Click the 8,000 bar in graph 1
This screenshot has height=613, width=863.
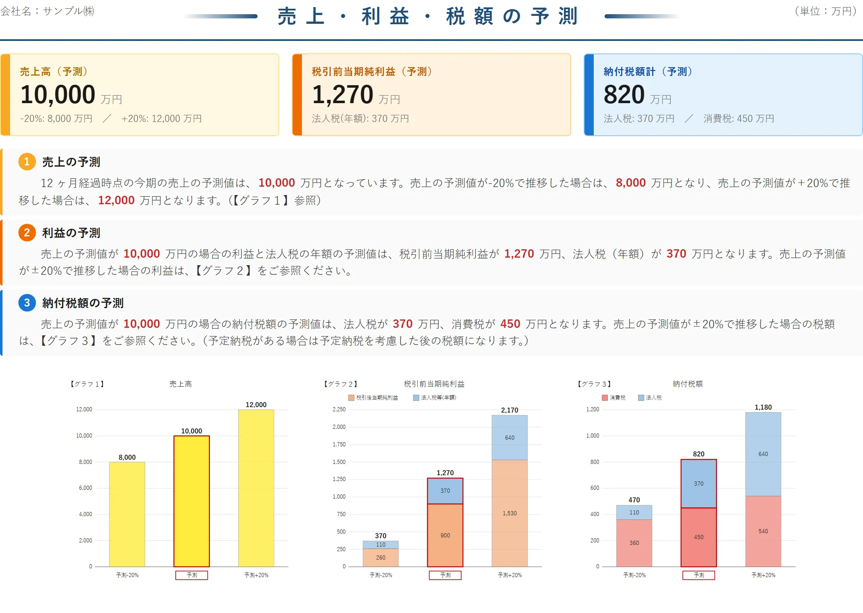pos(127,514)
